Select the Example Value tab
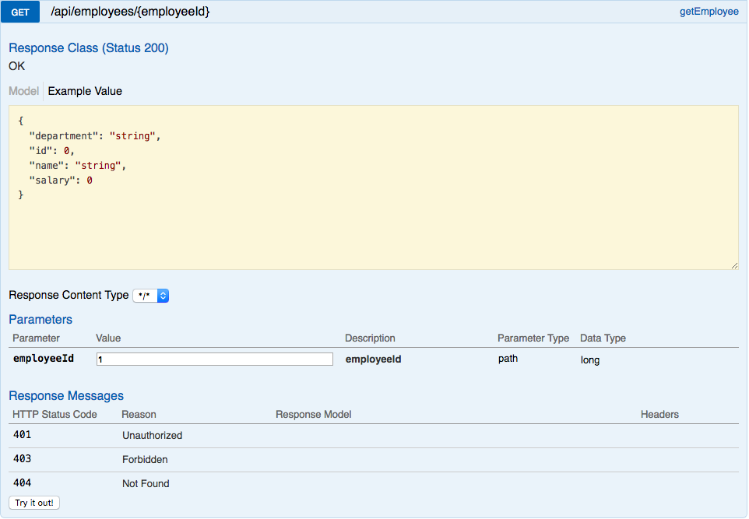The image size is (749, 519). tap(84, 91)
